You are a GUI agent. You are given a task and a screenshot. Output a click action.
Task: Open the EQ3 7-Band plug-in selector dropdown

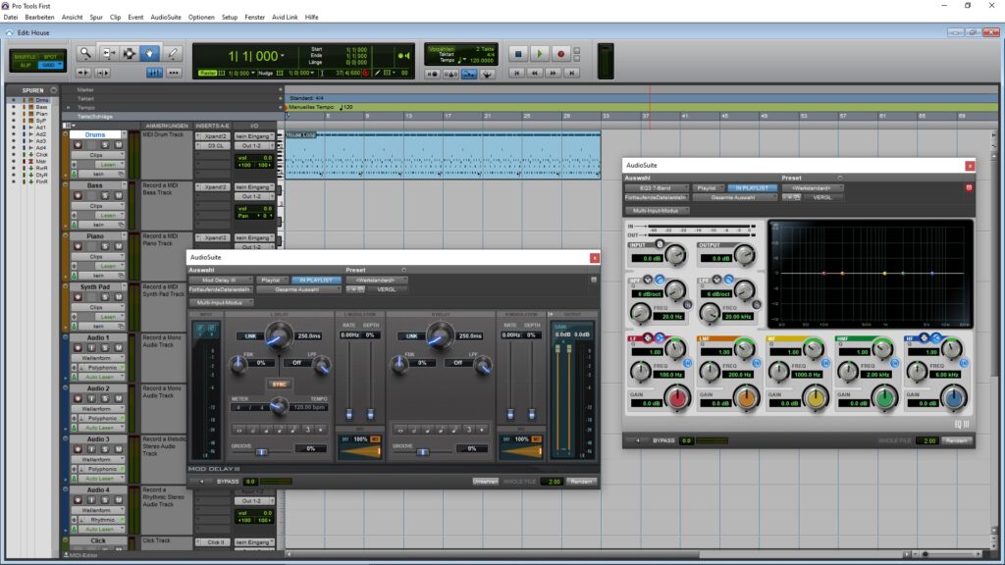(x=657, y=188)
